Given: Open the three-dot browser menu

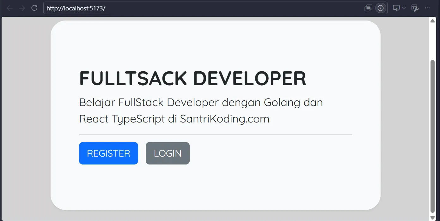Looking at the screenshot, I should pos(427,8).
